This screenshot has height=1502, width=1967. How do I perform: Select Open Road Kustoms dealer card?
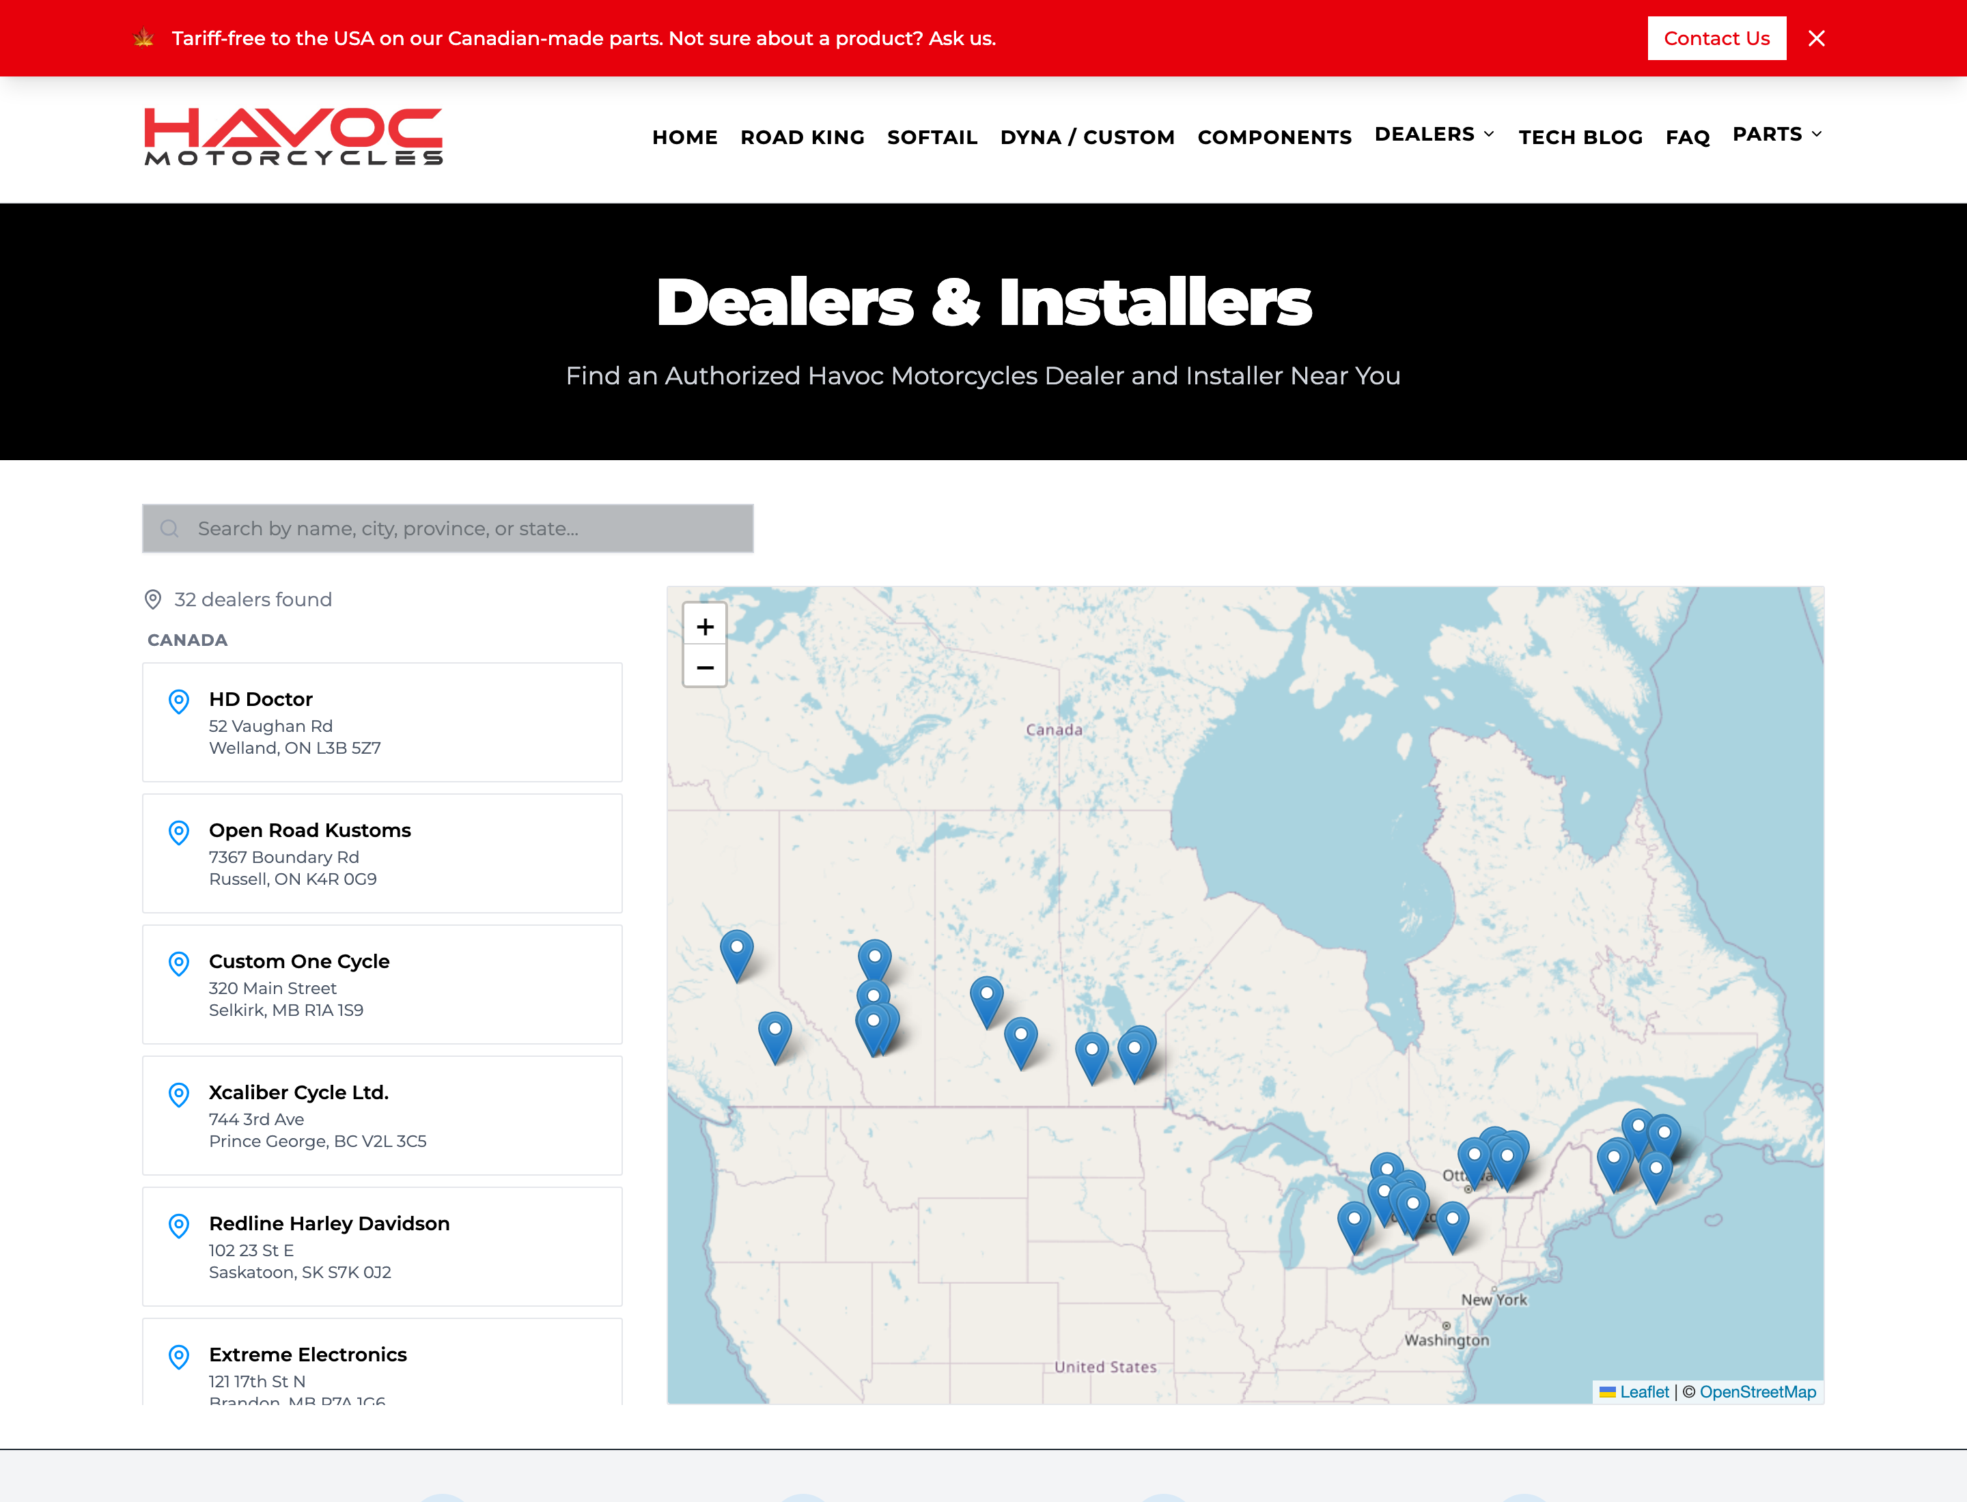coord(382,853)
